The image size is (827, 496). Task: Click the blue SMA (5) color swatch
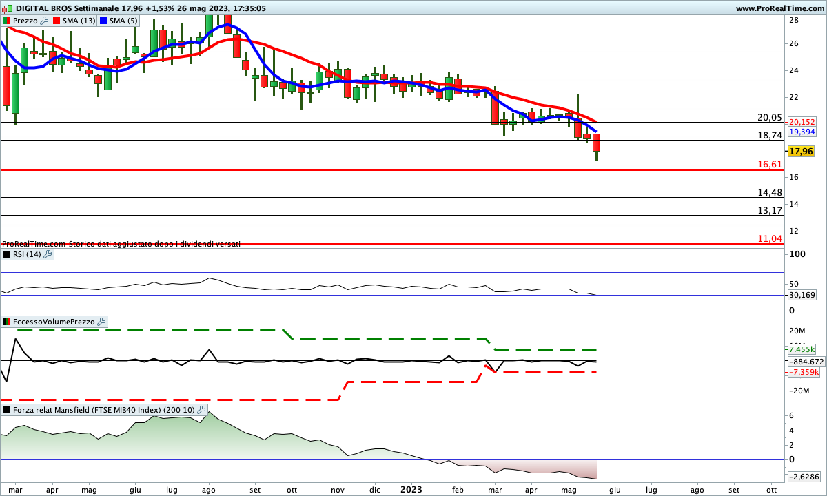103,21
